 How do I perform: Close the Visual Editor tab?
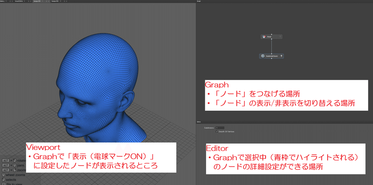point(31,1)
